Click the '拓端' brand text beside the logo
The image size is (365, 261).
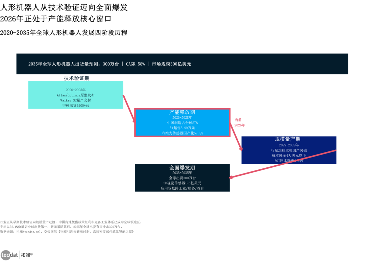tap(27, 255)
